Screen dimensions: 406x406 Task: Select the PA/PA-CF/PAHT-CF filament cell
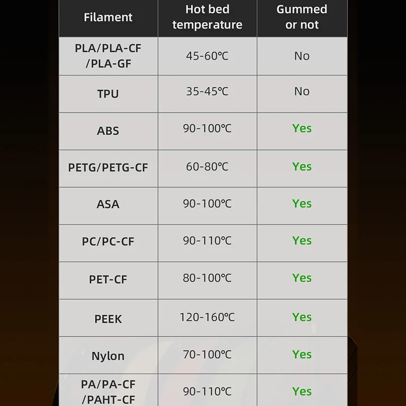point(108,392)
